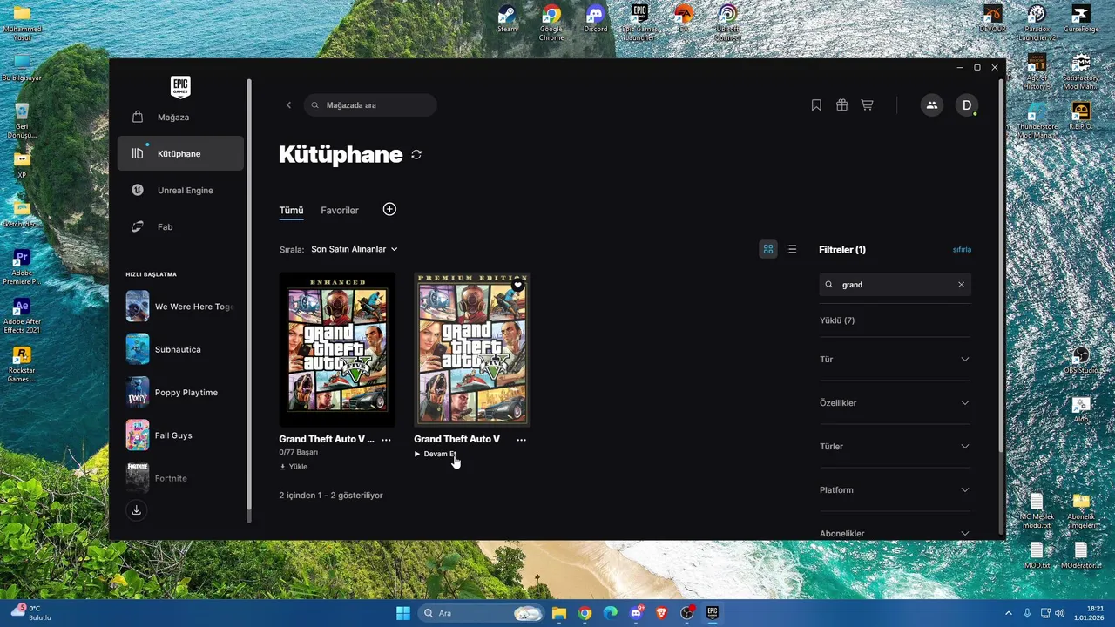Launch Fortnite from quick launch
This screenshot has height=627, width=1115.
pos(180,477)
